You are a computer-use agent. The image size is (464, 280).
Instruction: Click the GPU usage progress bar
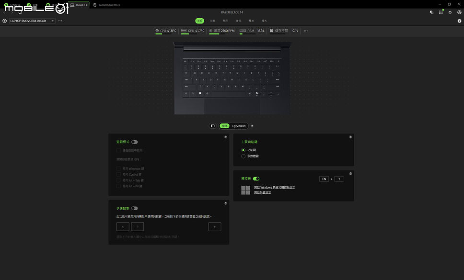click(189, 34)
